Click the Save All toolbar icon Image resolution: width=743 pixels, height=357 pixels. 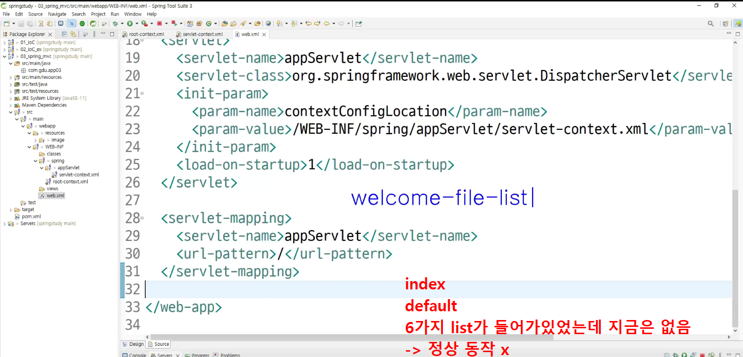pyautogui.click(x=30, y=23)
